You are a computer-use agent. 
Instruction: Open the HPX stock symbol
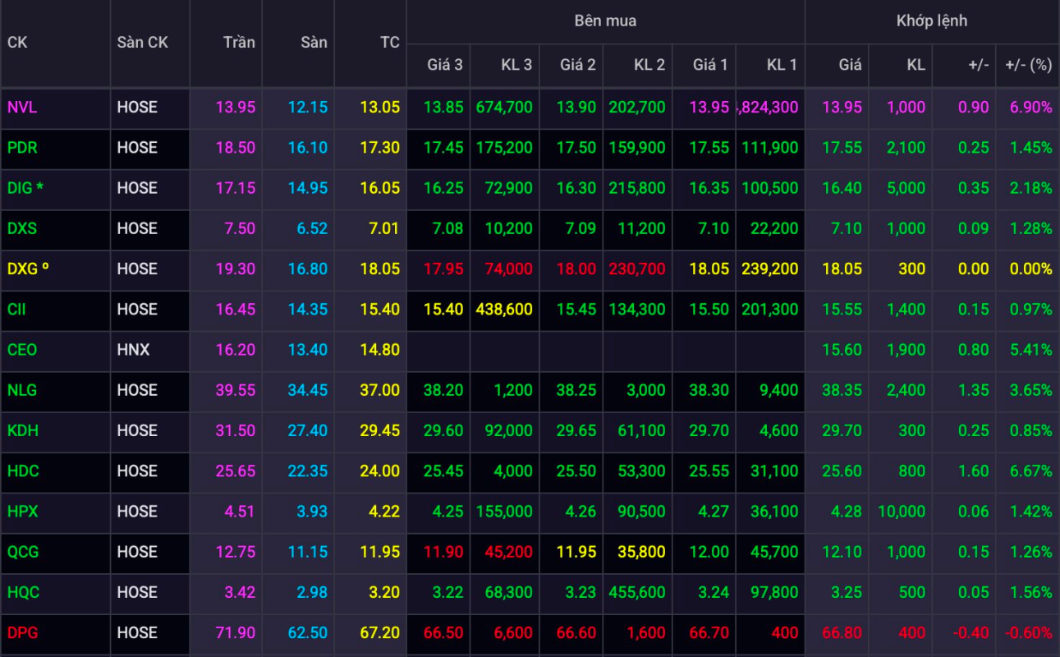click(23, 511)
